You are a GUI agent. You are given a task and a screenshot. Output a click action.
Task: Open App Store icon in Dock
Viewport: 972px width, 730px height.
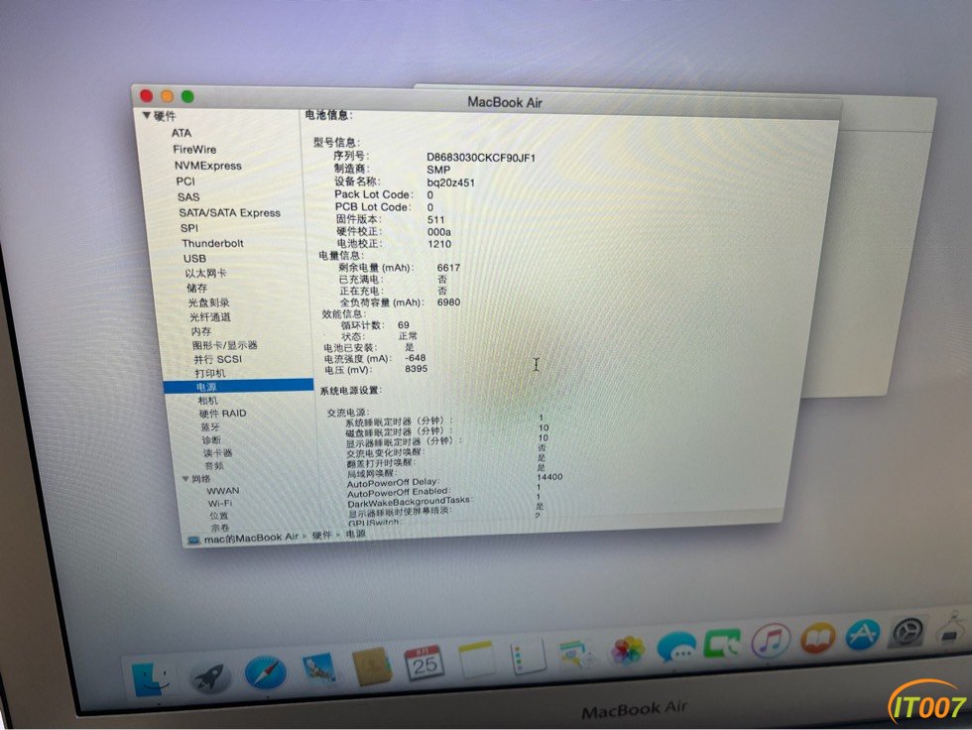point(863,635)
